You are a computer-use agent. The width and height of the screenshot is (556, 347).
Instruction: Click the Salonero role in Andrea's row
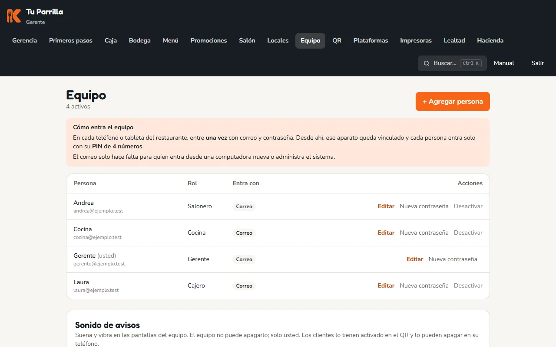click(200, 206)
